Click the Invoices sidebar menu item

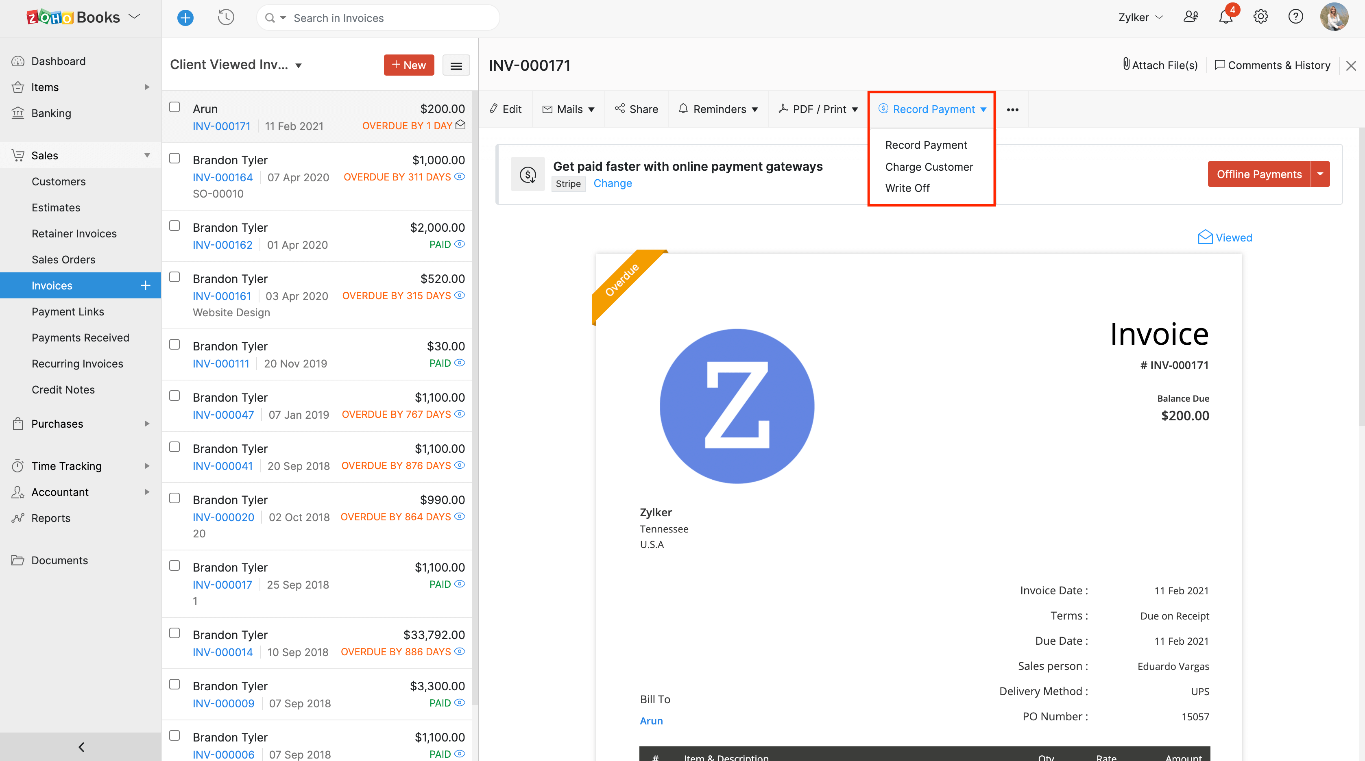[52, 285]
